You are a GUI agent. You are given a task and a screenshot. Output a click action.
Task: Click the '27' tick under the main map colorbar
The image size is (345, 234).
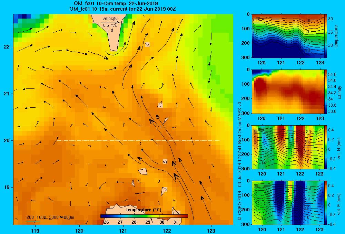120,222
